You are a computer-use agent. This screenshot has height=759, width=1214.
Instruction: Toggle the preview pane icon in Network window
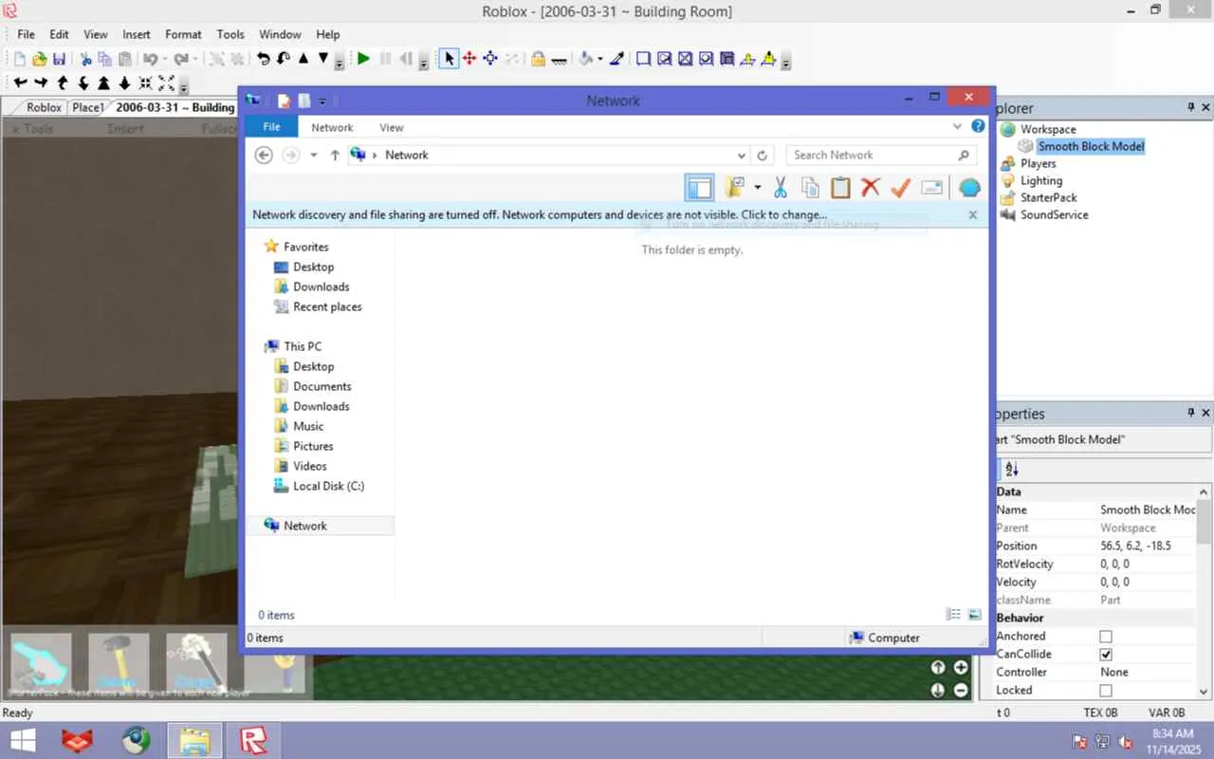coord(699,187)
